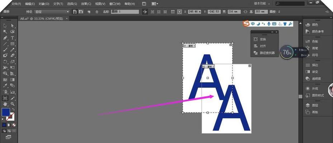Select the Hand tool
The width and height of the screenshot is (333, 143).
click(5, 104)
